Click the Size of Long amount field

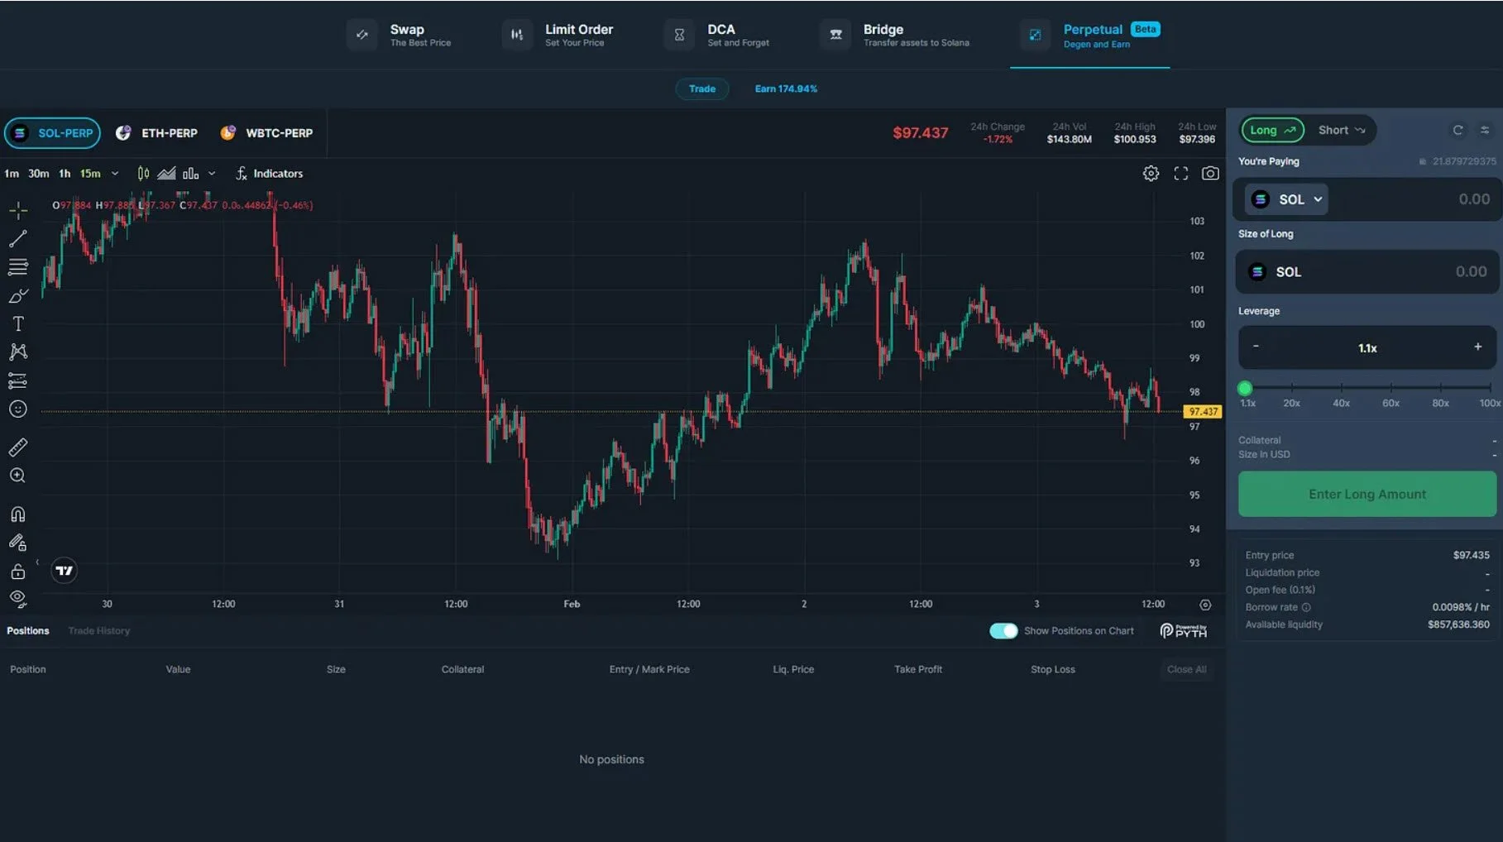1367,271
